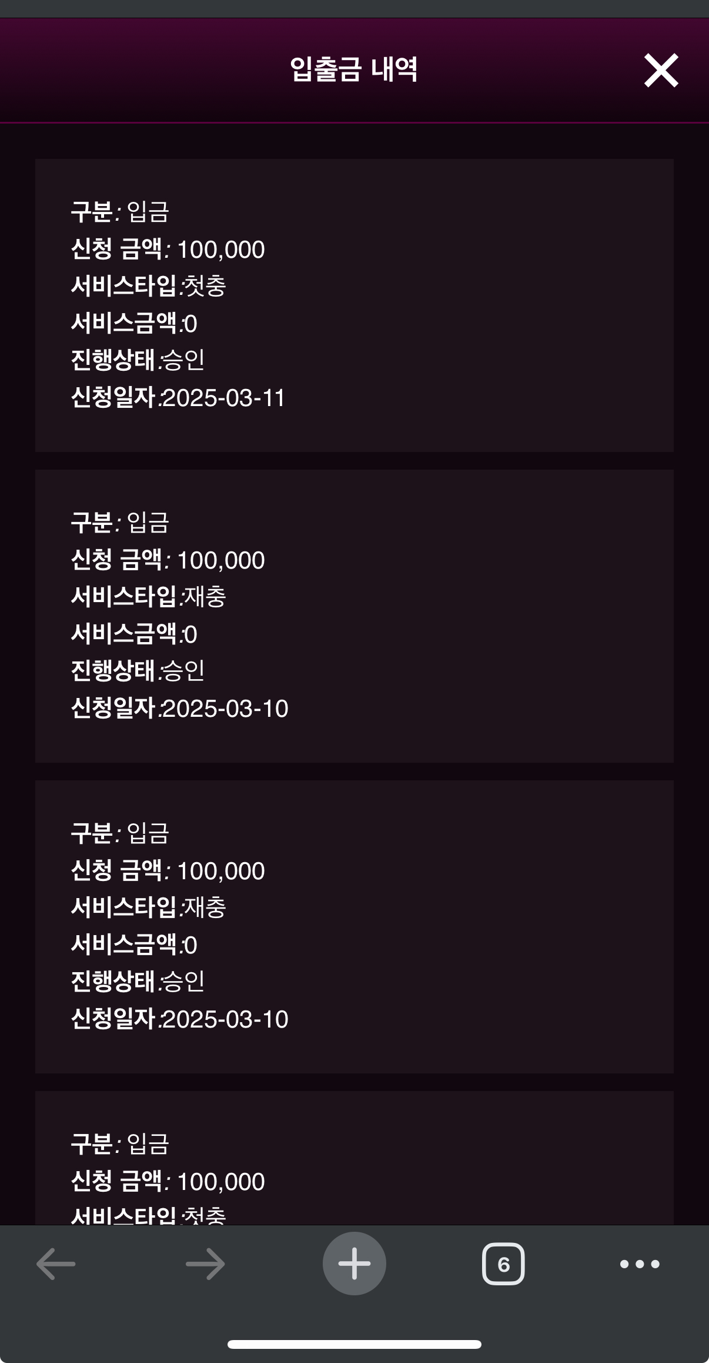The width and height of the screenshot is (709, 1363).
Task: Go forward with the browser forward arrow
Action: tap(205, 1264)
